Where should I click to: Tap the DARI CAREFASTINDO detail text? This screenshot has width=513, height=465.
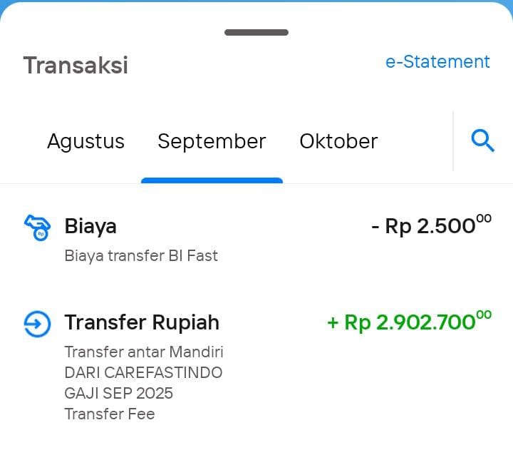pos(143,372)
